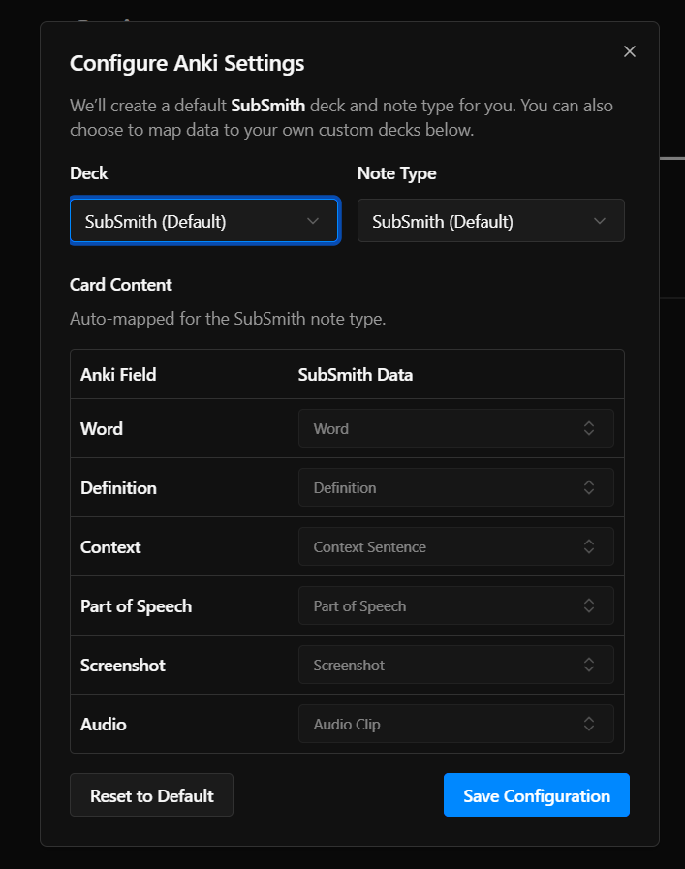The height and width of the screenshot is (869, 685).
Task: Reset the settings to default
Action: click(151, 795)
